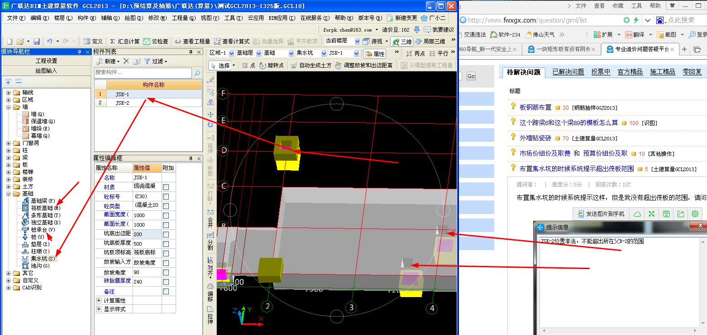The width and height of the screenshot is (707, 335).
Task: Save the project with the floppy disk icon
Action: pos(37,41)
